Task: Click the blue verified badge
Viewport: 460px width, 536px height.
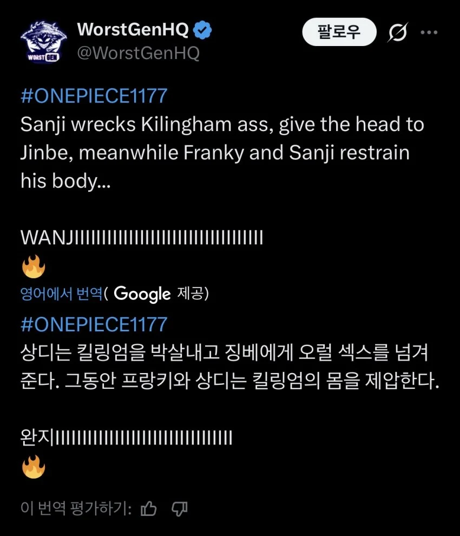Action: point(203,31)
